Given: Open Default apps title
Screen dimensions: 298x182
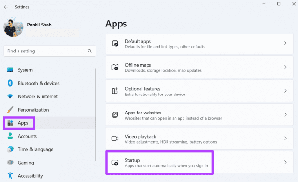Looking at the screenshot, I should (138, 41).
